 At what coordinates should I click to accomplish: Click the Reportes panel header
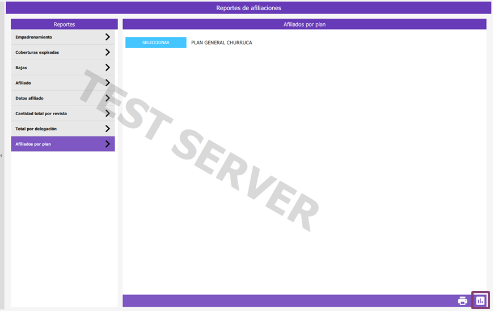point(64,24)
